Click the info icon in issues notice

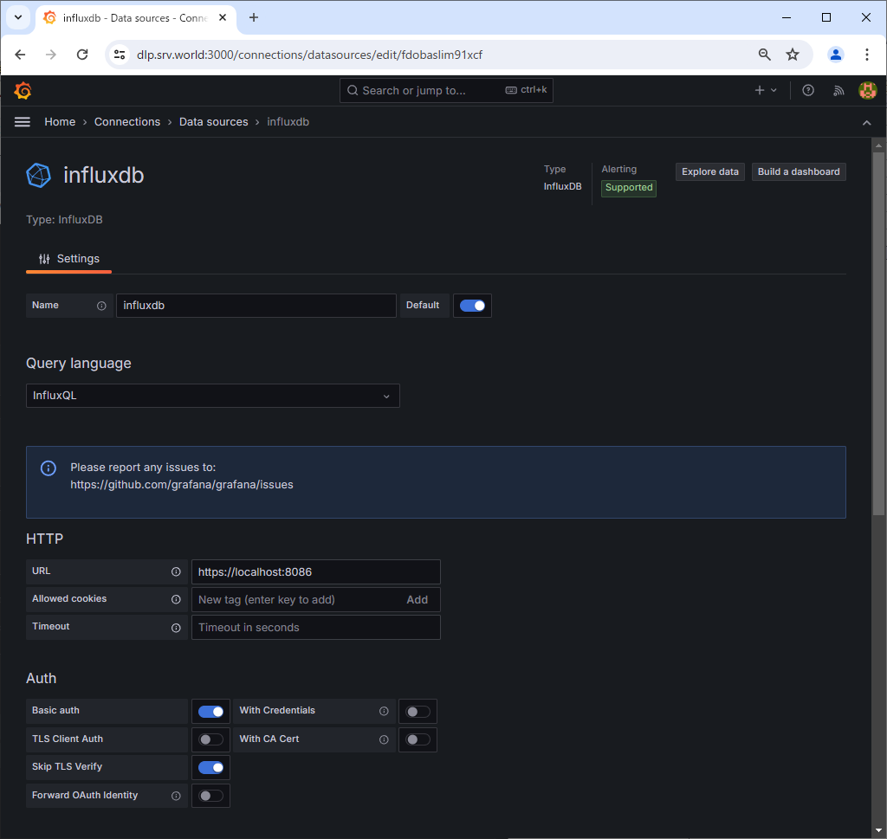(49, 468)
